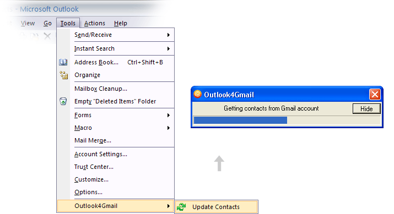Image resolution: width=394 pixels, height=214 pixels.
Task: Click the Microsoft Outlook window title
Action: tap(49, 9)
